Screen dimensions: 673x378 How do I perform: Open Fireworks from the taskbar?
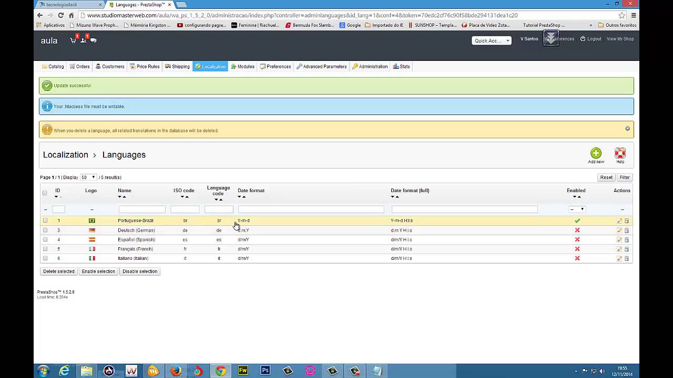point(243,371)
